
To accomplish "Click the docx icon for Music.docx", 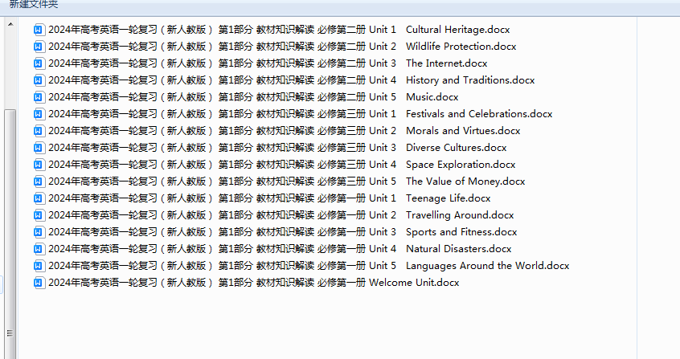I will point(39,97).
